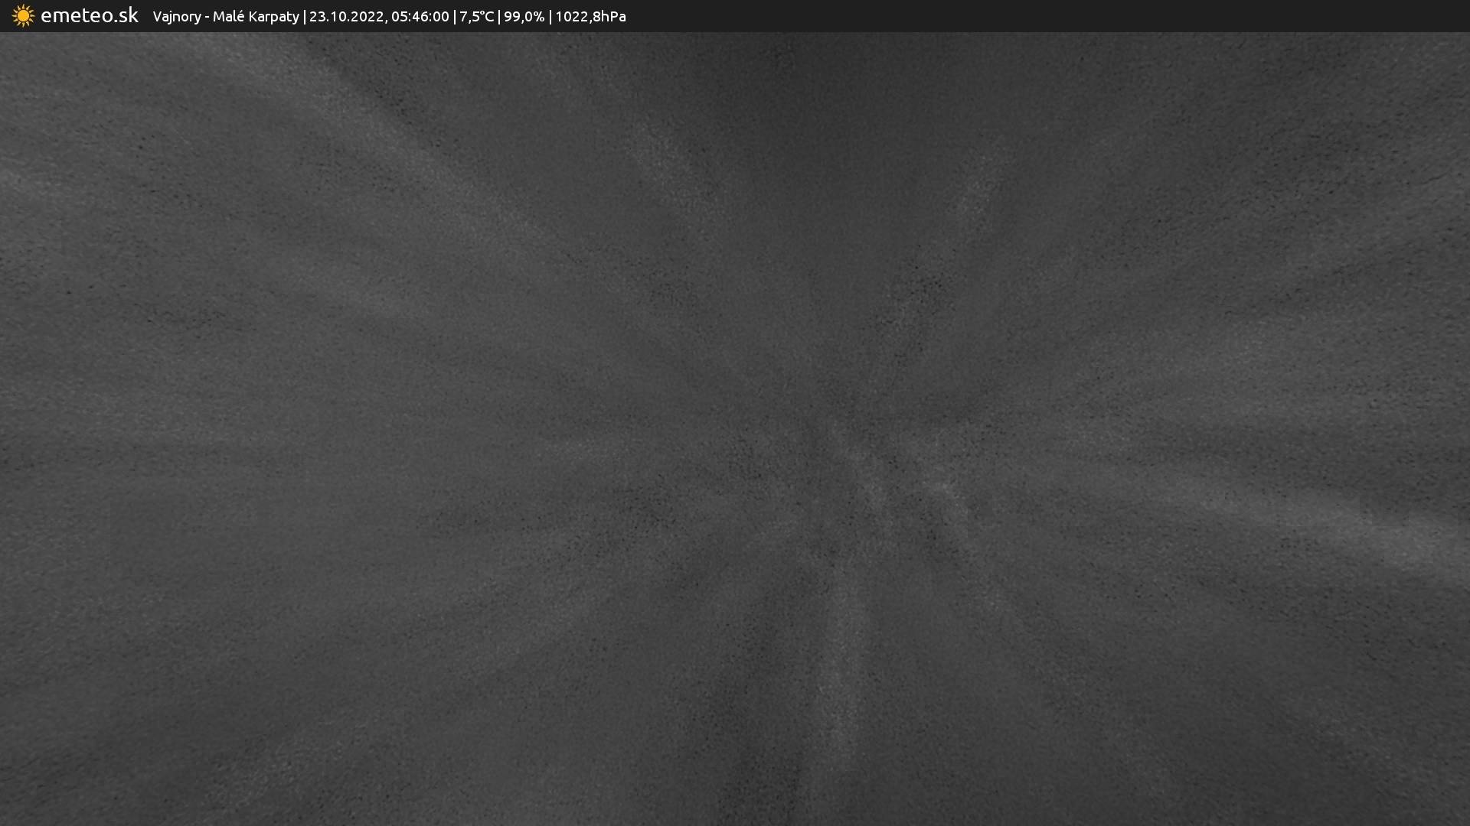Click the first separator bar after location name

(304, 17)
